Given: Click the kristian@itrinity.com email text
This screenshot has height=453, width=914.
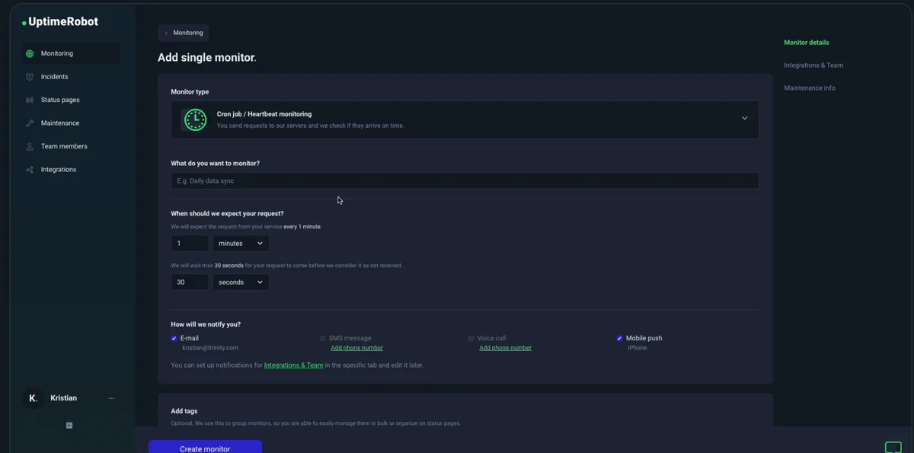Looking at the screenshot, I should pos(210,348).
